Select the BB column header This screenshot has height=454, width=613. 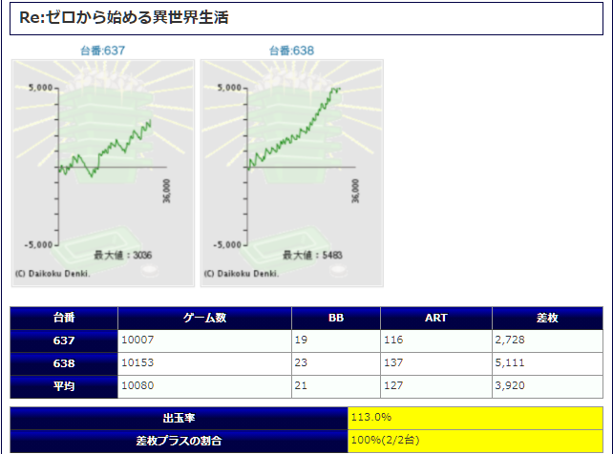(336, 318)
